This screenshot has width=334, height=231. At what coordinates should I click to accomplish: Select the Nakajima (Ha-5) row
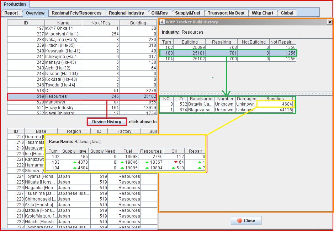(x=82, y=40)
